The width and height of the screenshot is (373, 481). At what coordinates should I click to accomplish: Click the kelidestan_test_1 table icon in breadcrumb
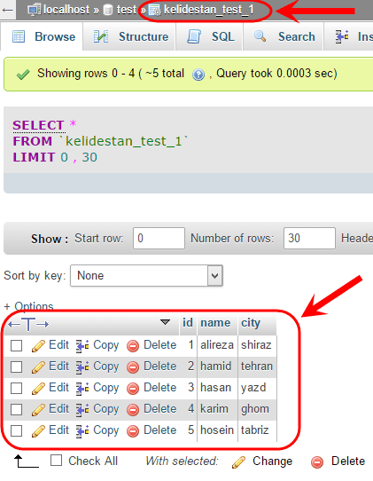154,10
